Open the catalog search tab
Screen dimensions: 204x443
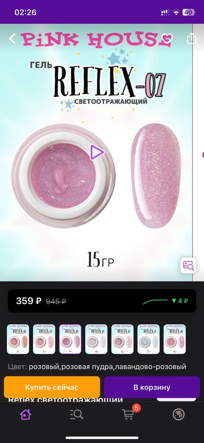[76, 414]
